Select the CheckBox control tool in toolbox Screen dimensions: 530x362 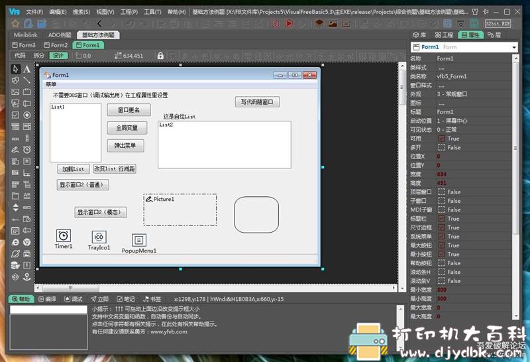click(15, 115)
